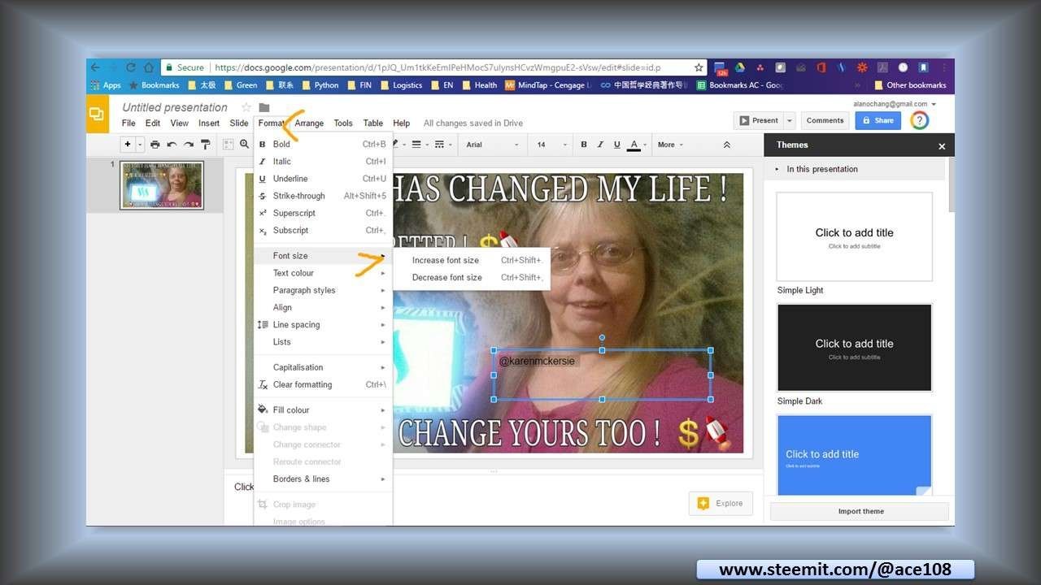1041x585 pixels.
Task: Toggle italic with the toolbar I button
Action: pos(600,145)
